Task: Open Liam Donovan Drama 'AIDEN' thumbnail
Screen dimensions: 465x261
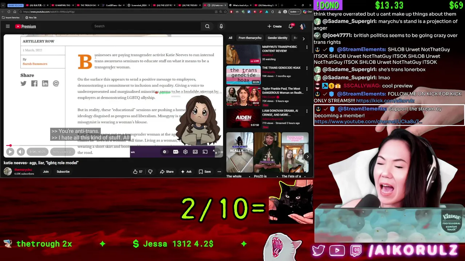Action: pyautogui.click(x=243, y=117)
